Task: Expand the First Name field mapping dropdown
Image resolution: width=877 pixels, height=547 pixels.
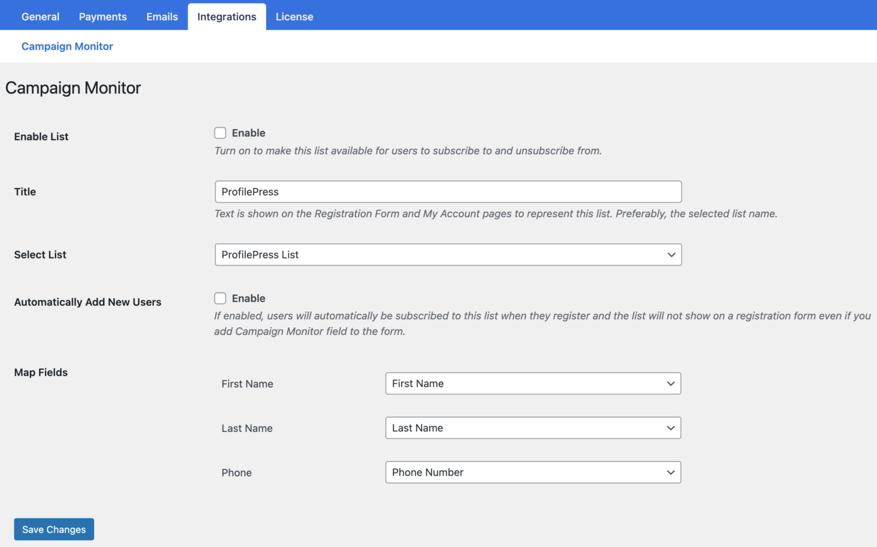Action: (533, 384)
